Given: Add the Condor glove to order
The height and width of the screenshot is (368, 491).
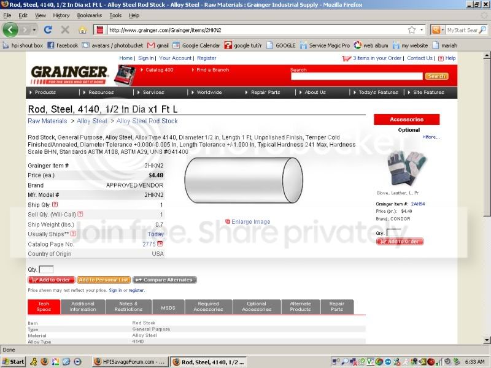Looking at the screenshot, I should coord(400,242).
